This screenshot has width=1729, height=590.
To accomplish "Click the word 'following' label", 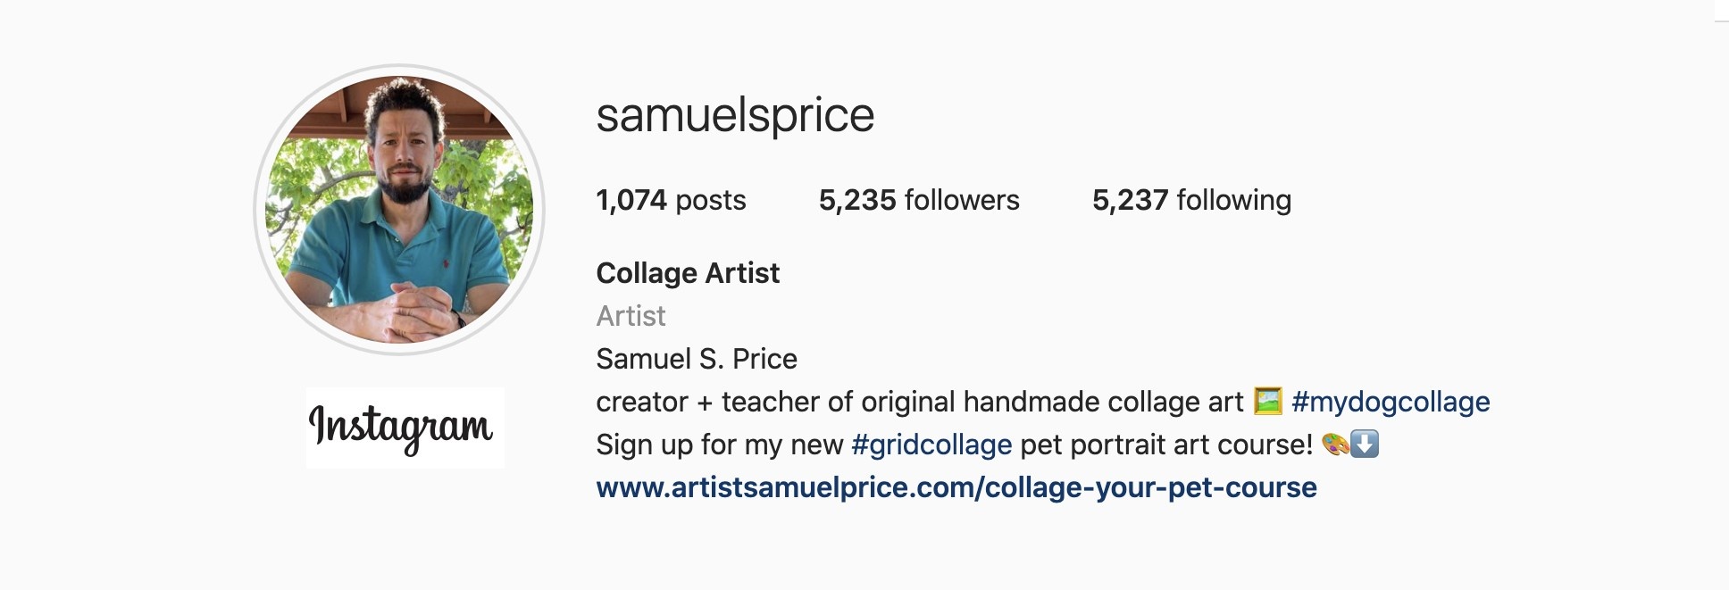I will click(1234, 200).
